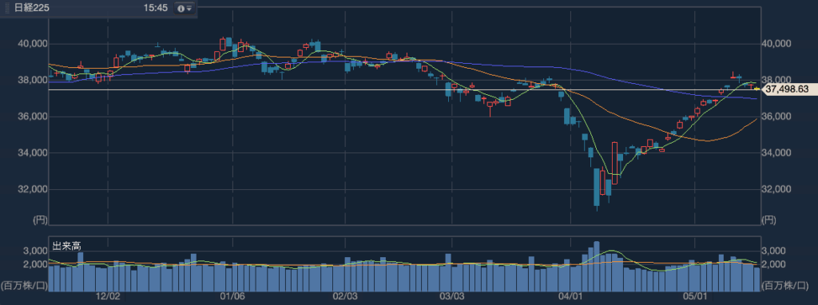The image size is (818, 305).
Task: Click the 04/01 date axis label
Action: tap(570, 297)
